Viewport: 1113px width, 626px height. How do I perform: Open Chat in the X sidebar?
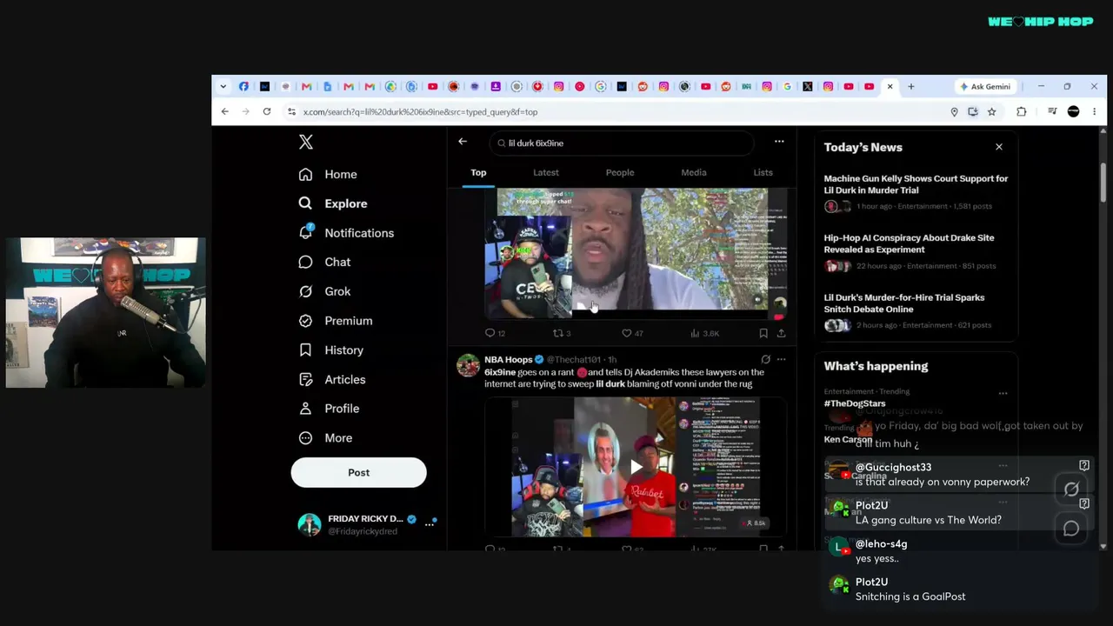coord(324,262)
